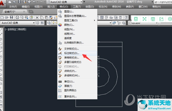Select 表格样式(B)... menu item
The image size is (172, 111).
pos(77,58)
